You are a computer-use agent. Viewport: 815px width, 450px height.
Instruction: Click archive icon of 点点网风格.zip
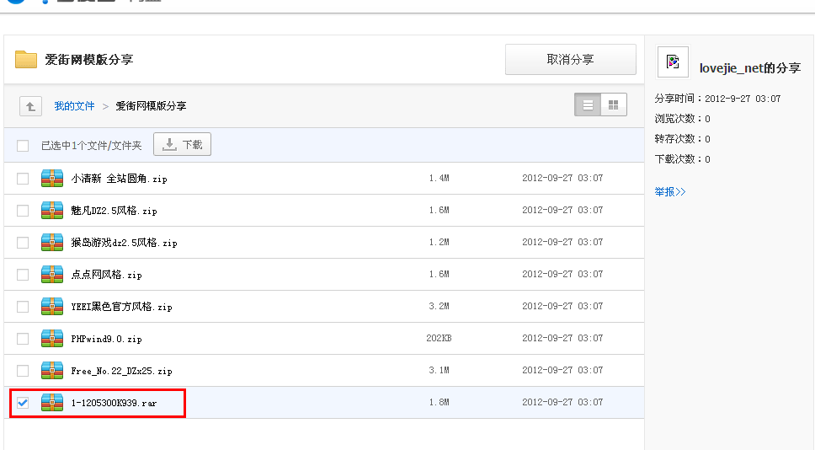pyautogui.click(x=52, y=275)
